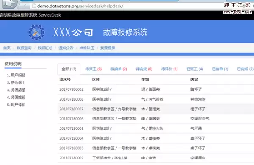
Task: Select ticket number 201707180008
Action: [72, 99]
